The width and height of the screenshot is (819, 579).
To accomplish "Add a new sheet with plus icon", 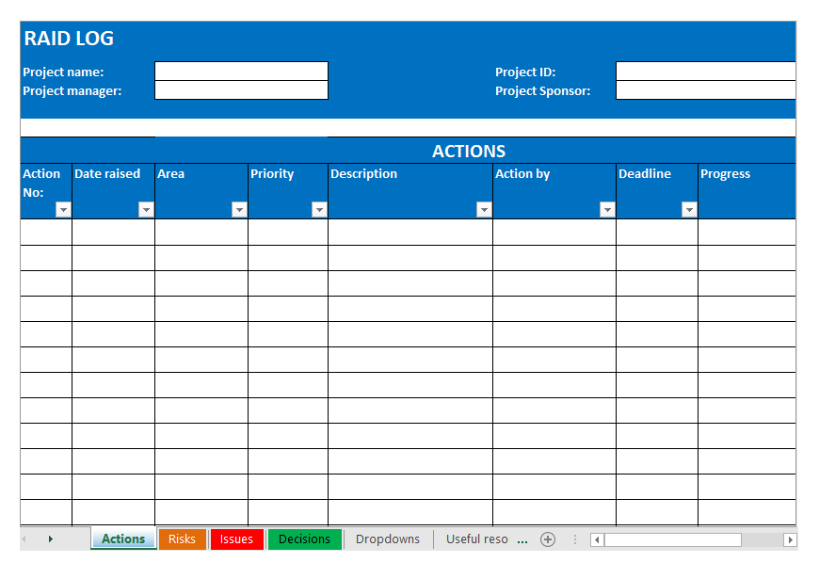I will pos(548,539).
